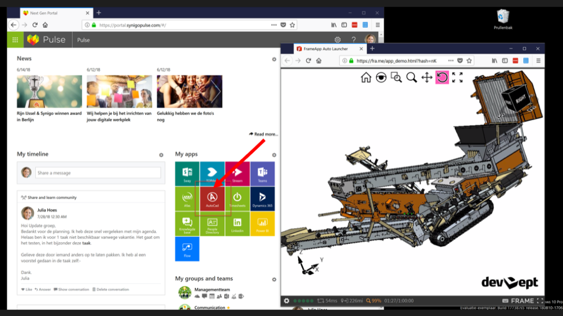Toggle the pink Rotate tool off

tap(442, 77)
